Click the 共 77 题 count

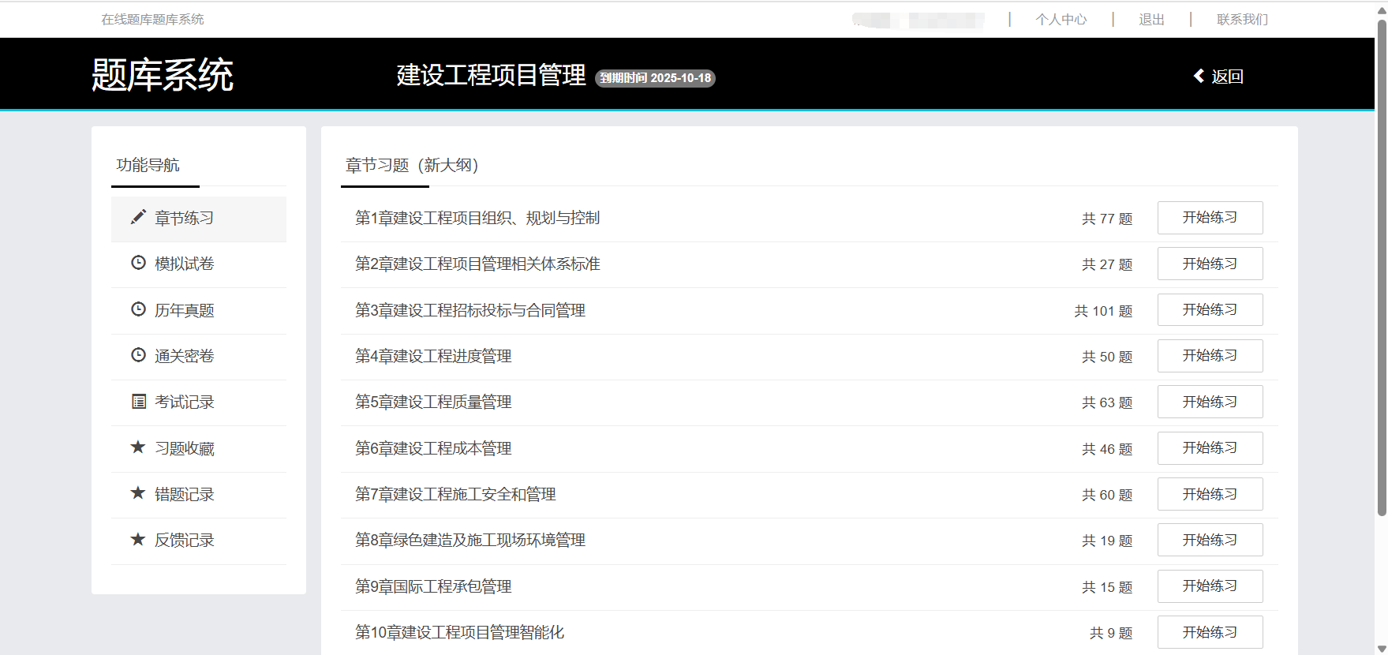pyautogui.click(x=1107, y=219)
